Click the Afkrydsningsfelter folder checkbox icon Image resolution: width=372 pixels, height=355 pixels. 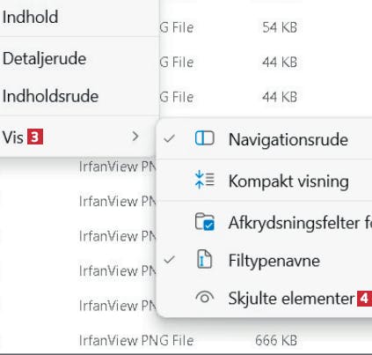click(x=205, y=222)
